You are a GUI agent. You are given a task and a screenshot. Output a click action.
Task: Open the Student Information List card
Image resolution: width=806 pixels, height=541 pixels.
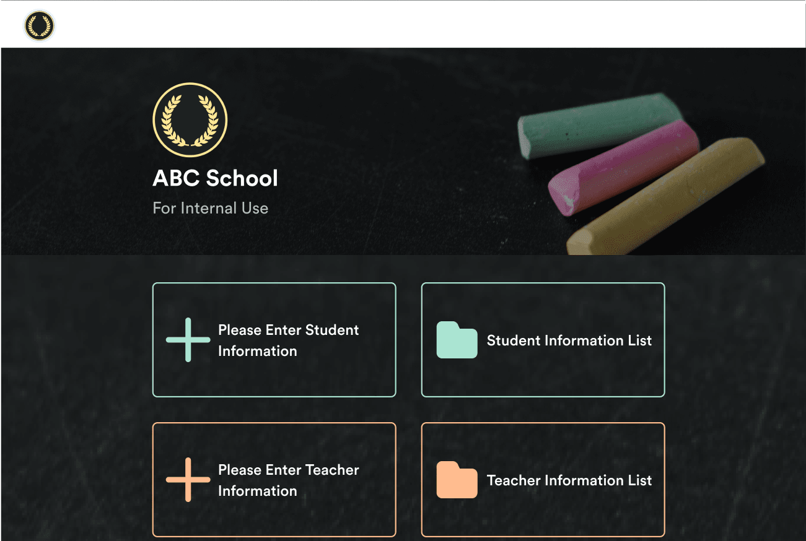click(x=543, y=339)
